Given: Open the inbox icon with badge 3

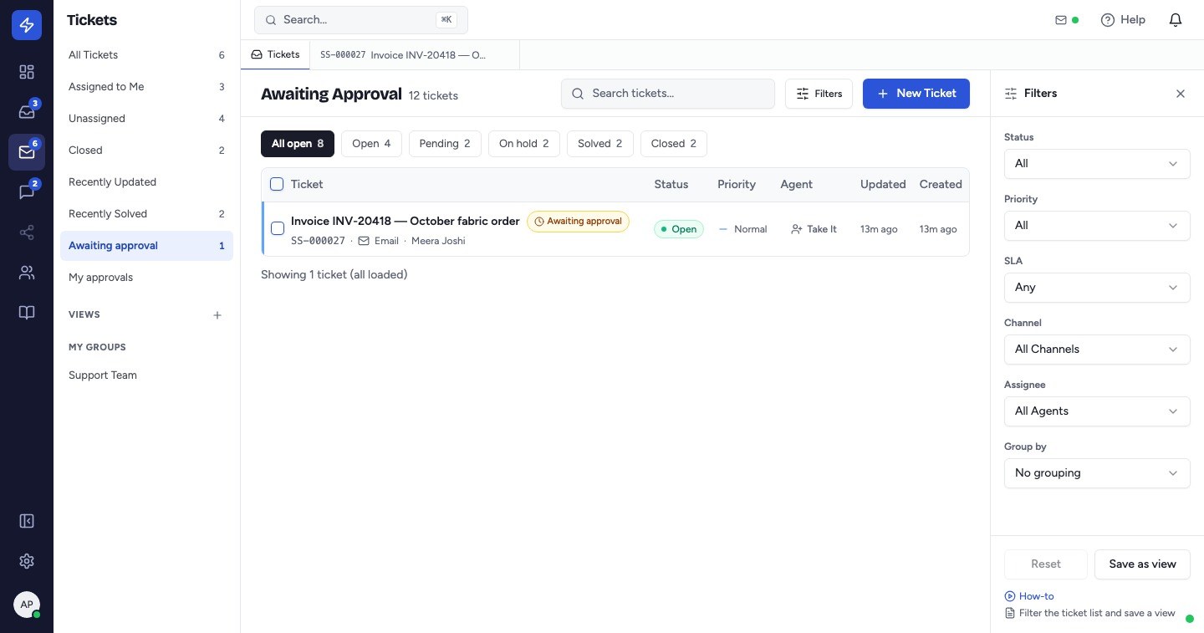Looking at the screenshot, I should (27, 112).
